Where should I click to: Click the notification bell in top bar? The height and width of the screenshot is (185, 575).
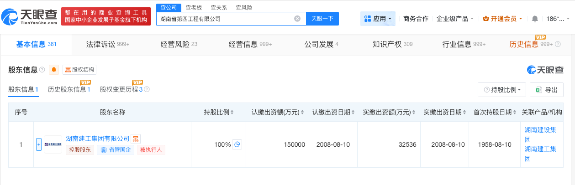535,19
